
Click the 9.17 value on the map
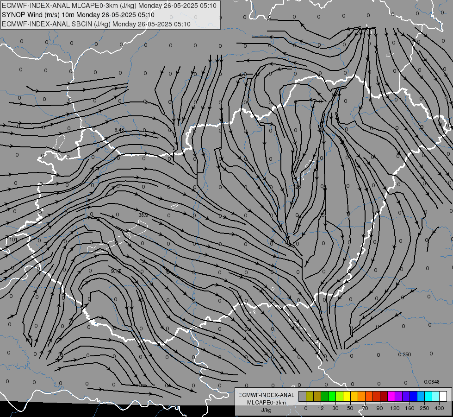pos(116,271)
